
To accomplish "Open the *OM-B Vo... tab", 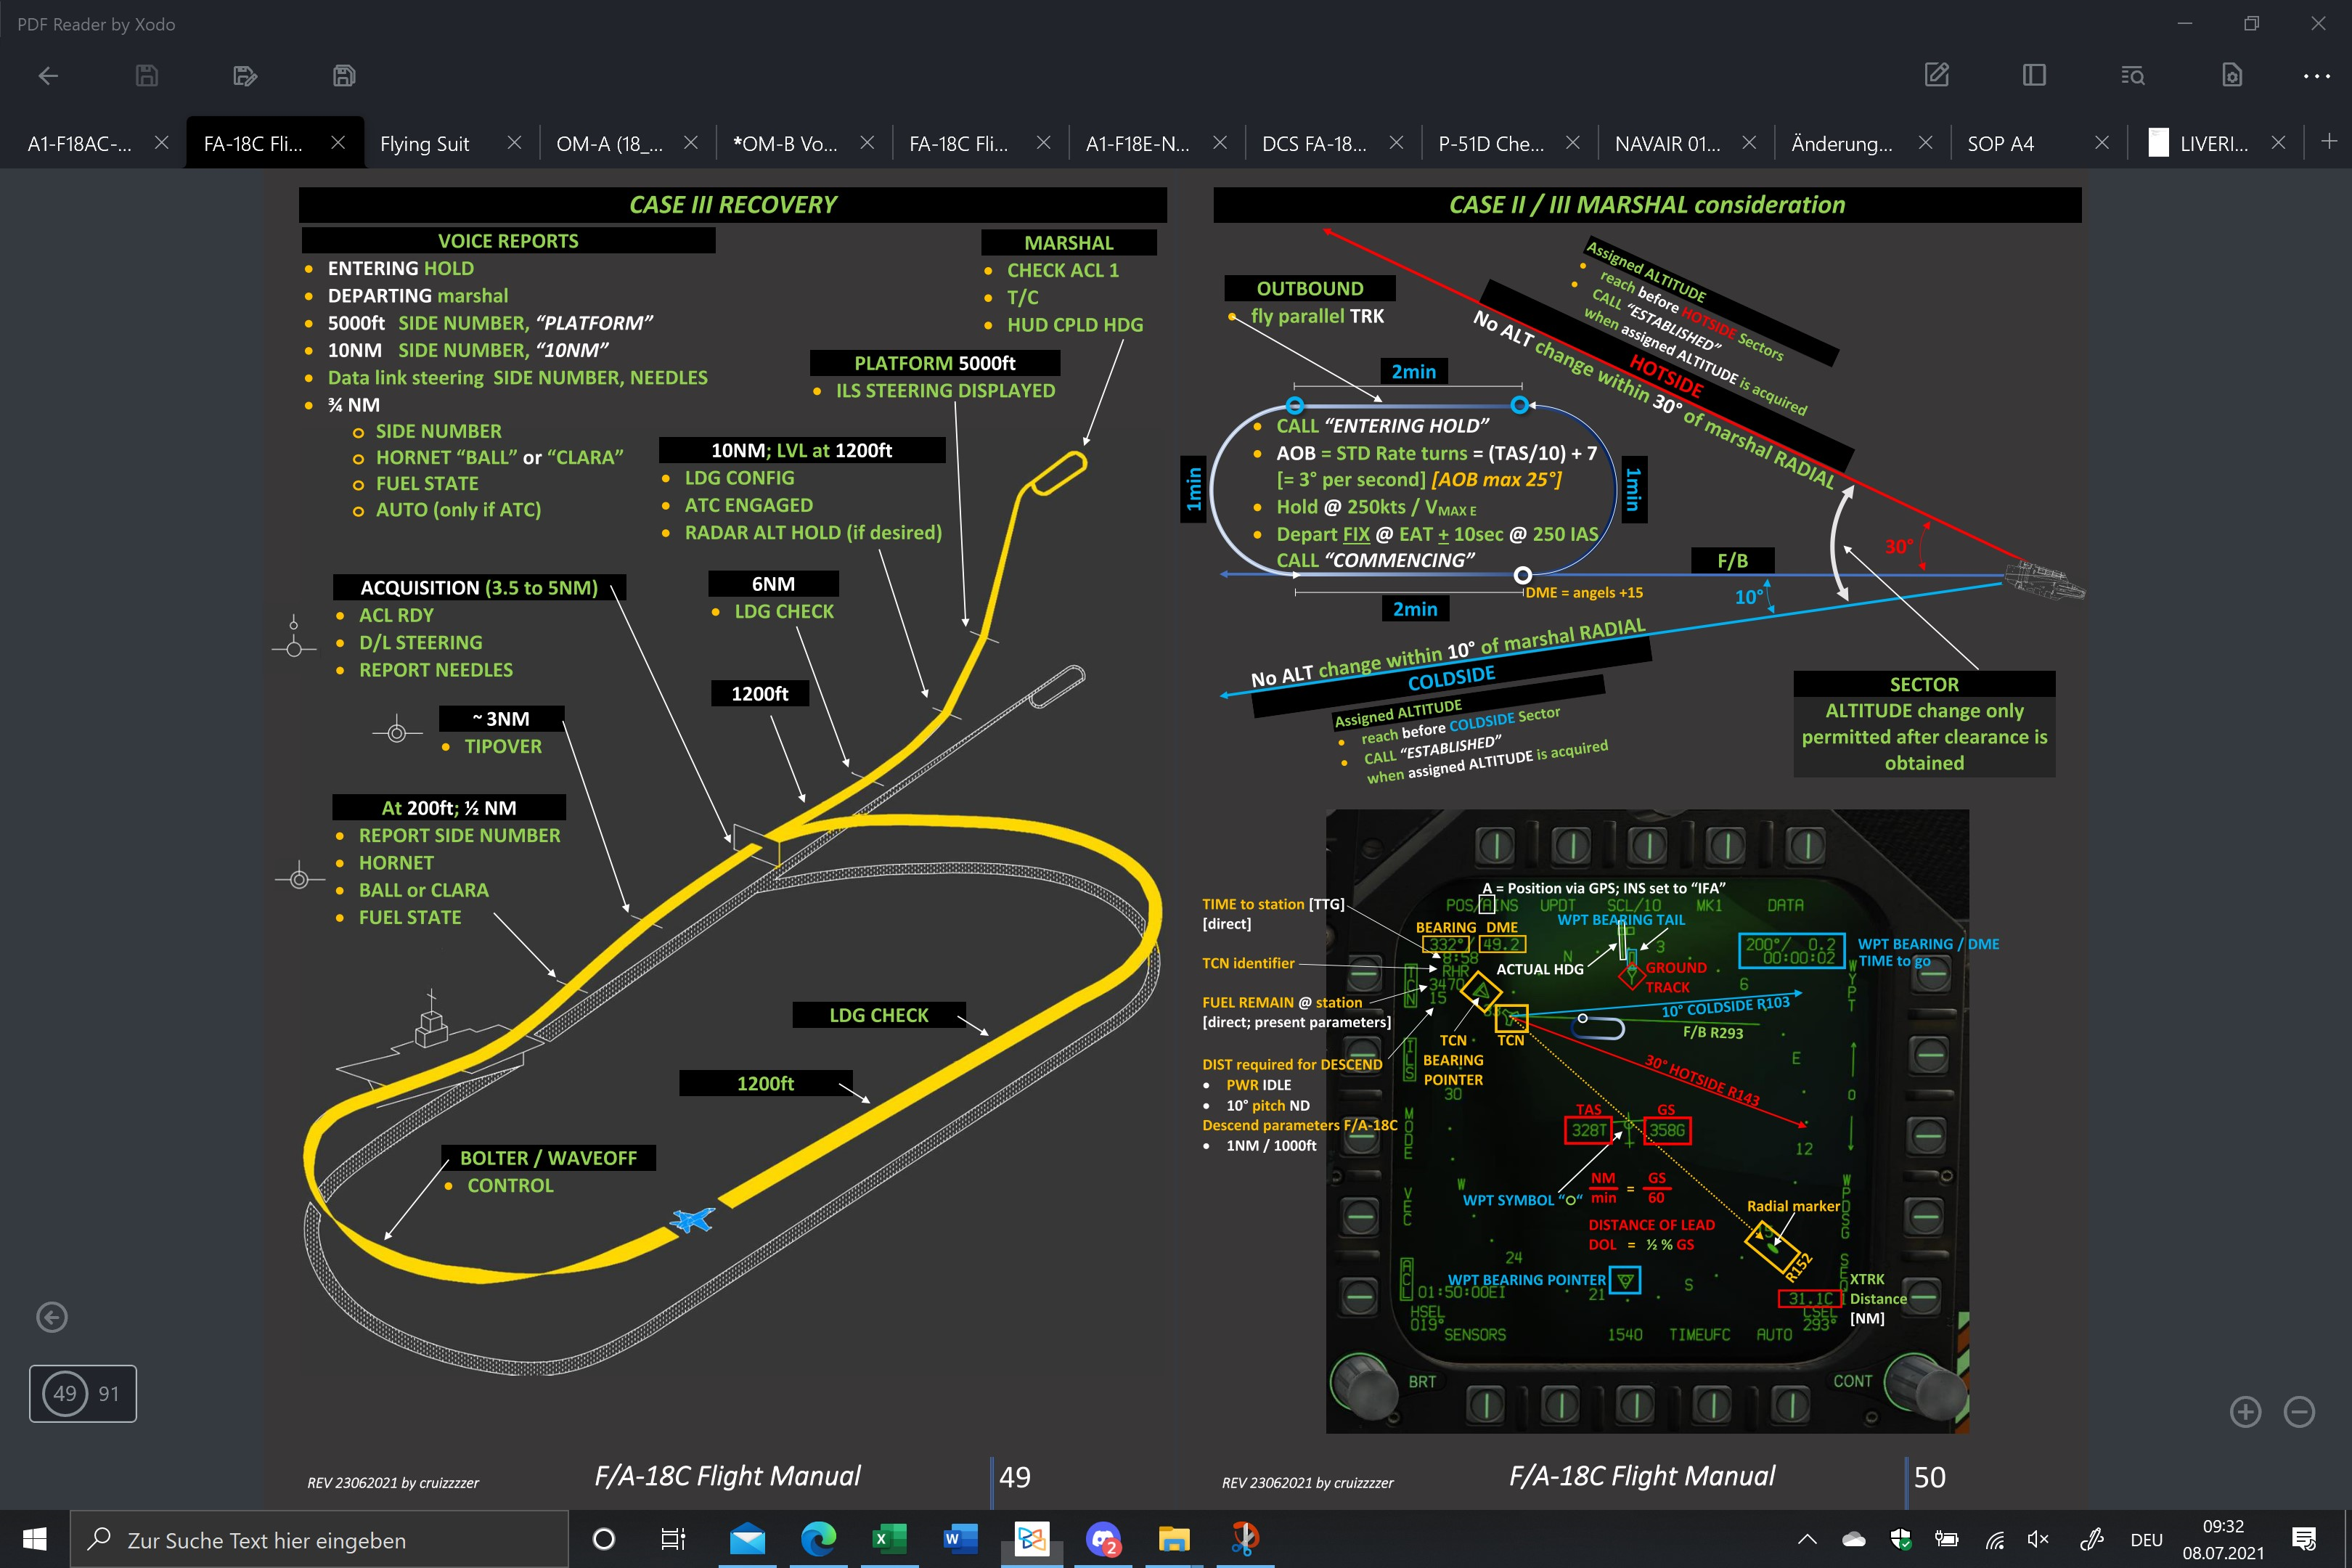I will (x=785, y=144).
